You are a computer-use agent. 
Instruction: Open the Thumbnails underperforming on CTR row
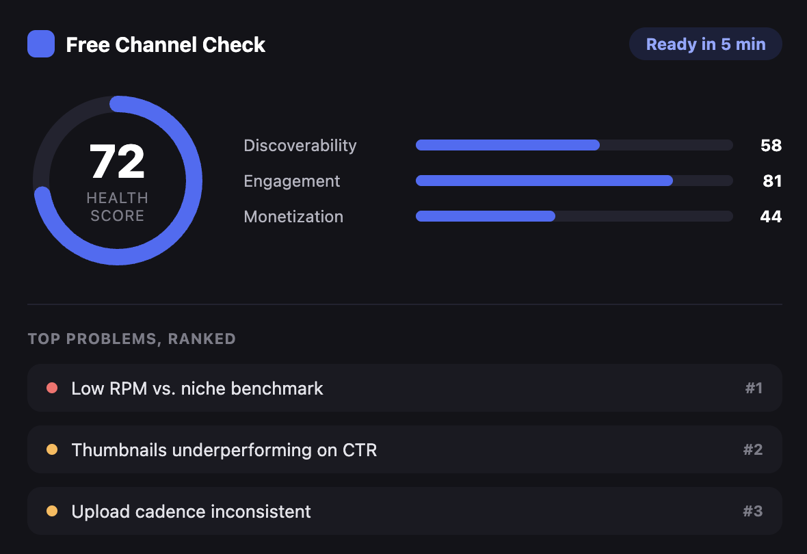tap(405, 449)
